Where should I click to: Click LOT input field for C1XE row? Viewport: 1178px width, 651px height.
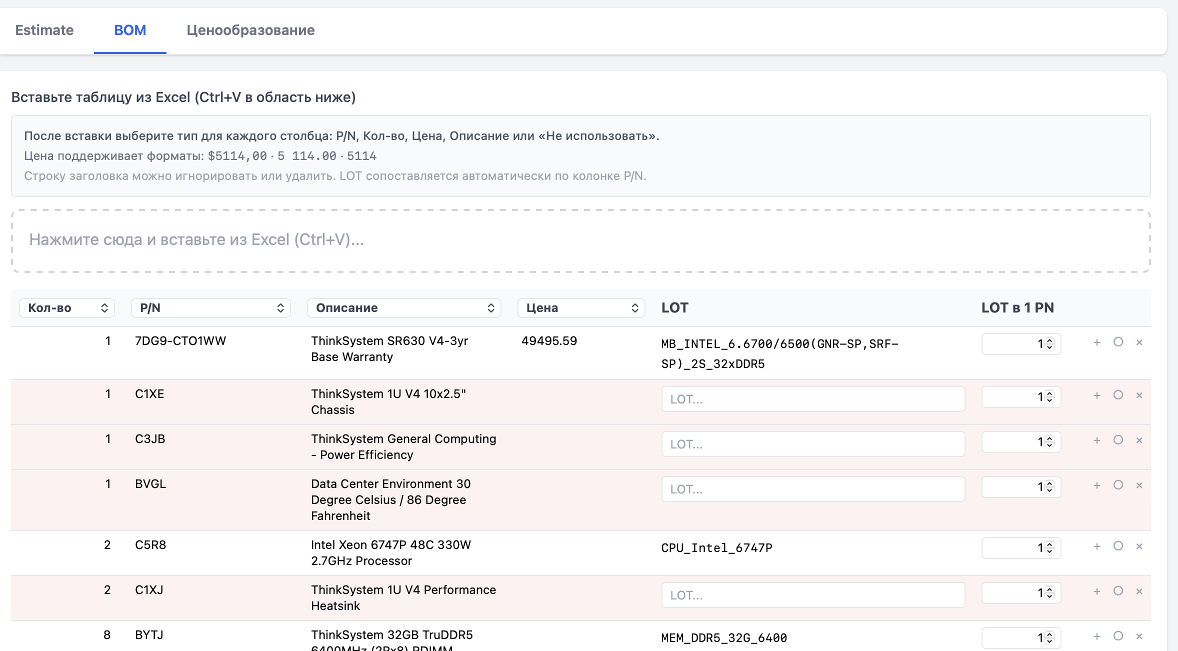pos(812,399)
